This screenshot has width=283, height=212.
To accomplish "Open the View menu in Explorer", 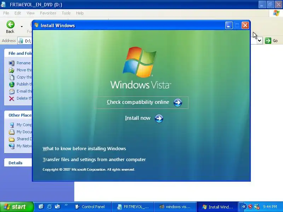I will pos(30,13).
